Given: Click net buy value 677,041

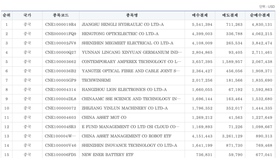Looking at the screenshot, I should (x=264, y=155).
